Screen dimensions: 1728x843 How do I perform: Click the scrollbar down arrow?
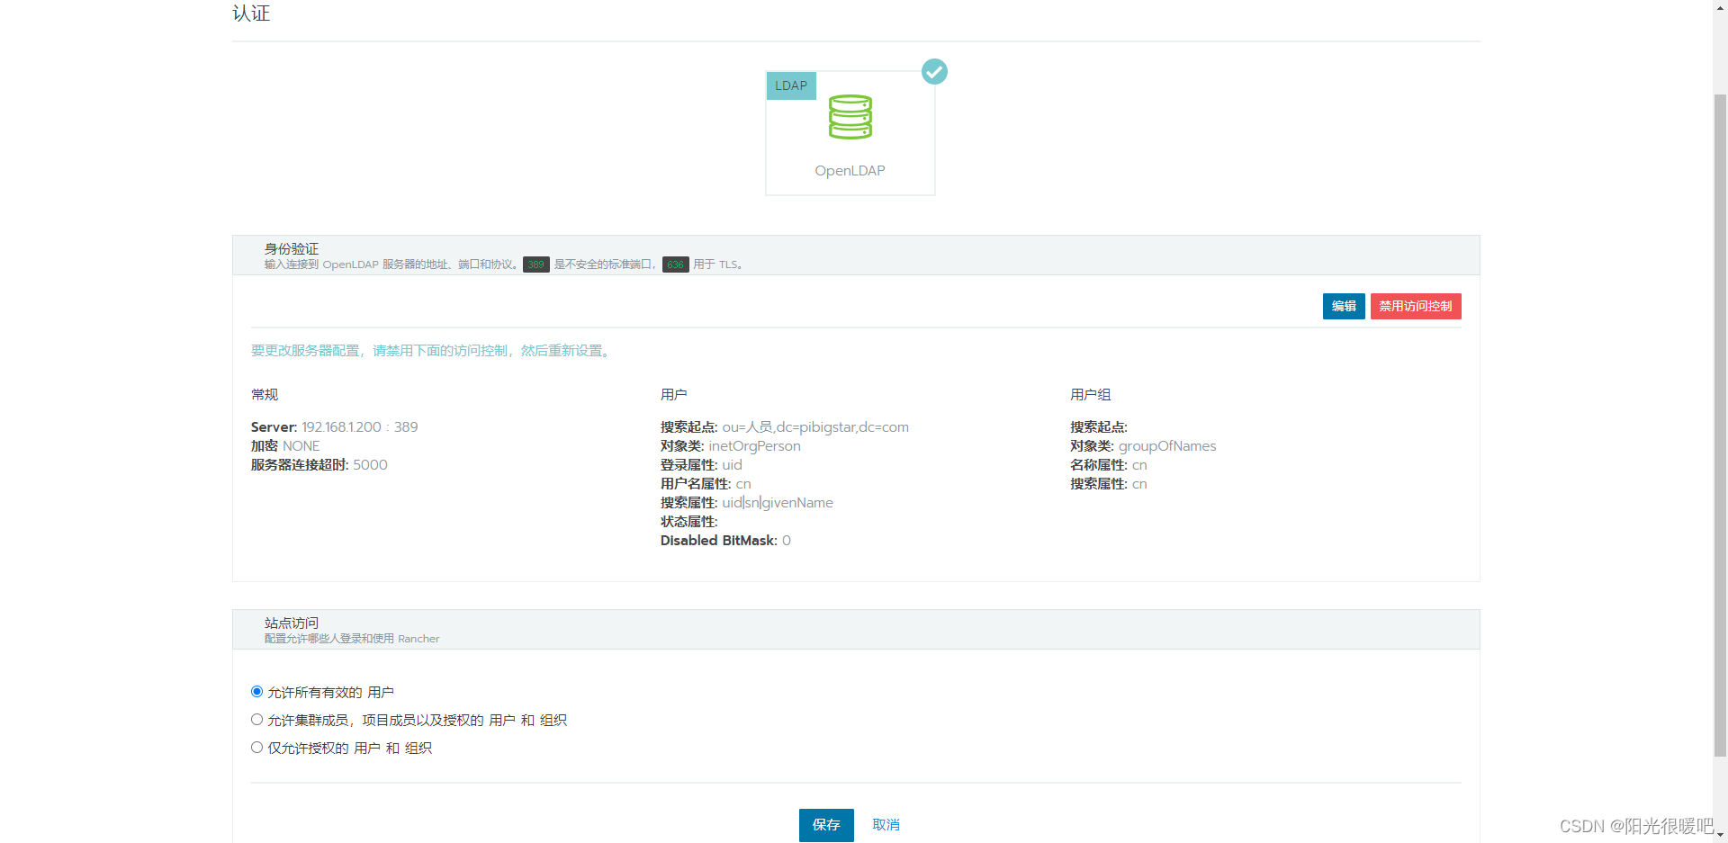(x=1720, y=836)
